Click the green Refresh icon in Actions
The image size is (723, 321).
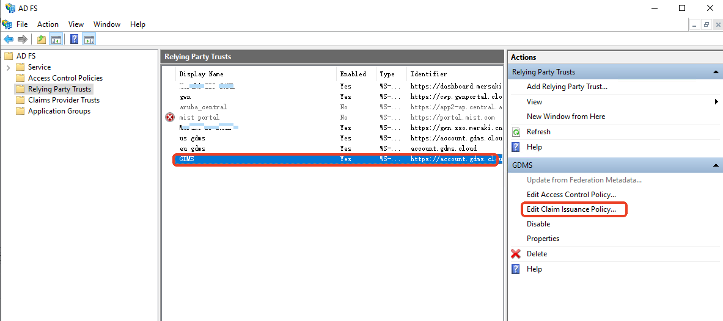516,132
